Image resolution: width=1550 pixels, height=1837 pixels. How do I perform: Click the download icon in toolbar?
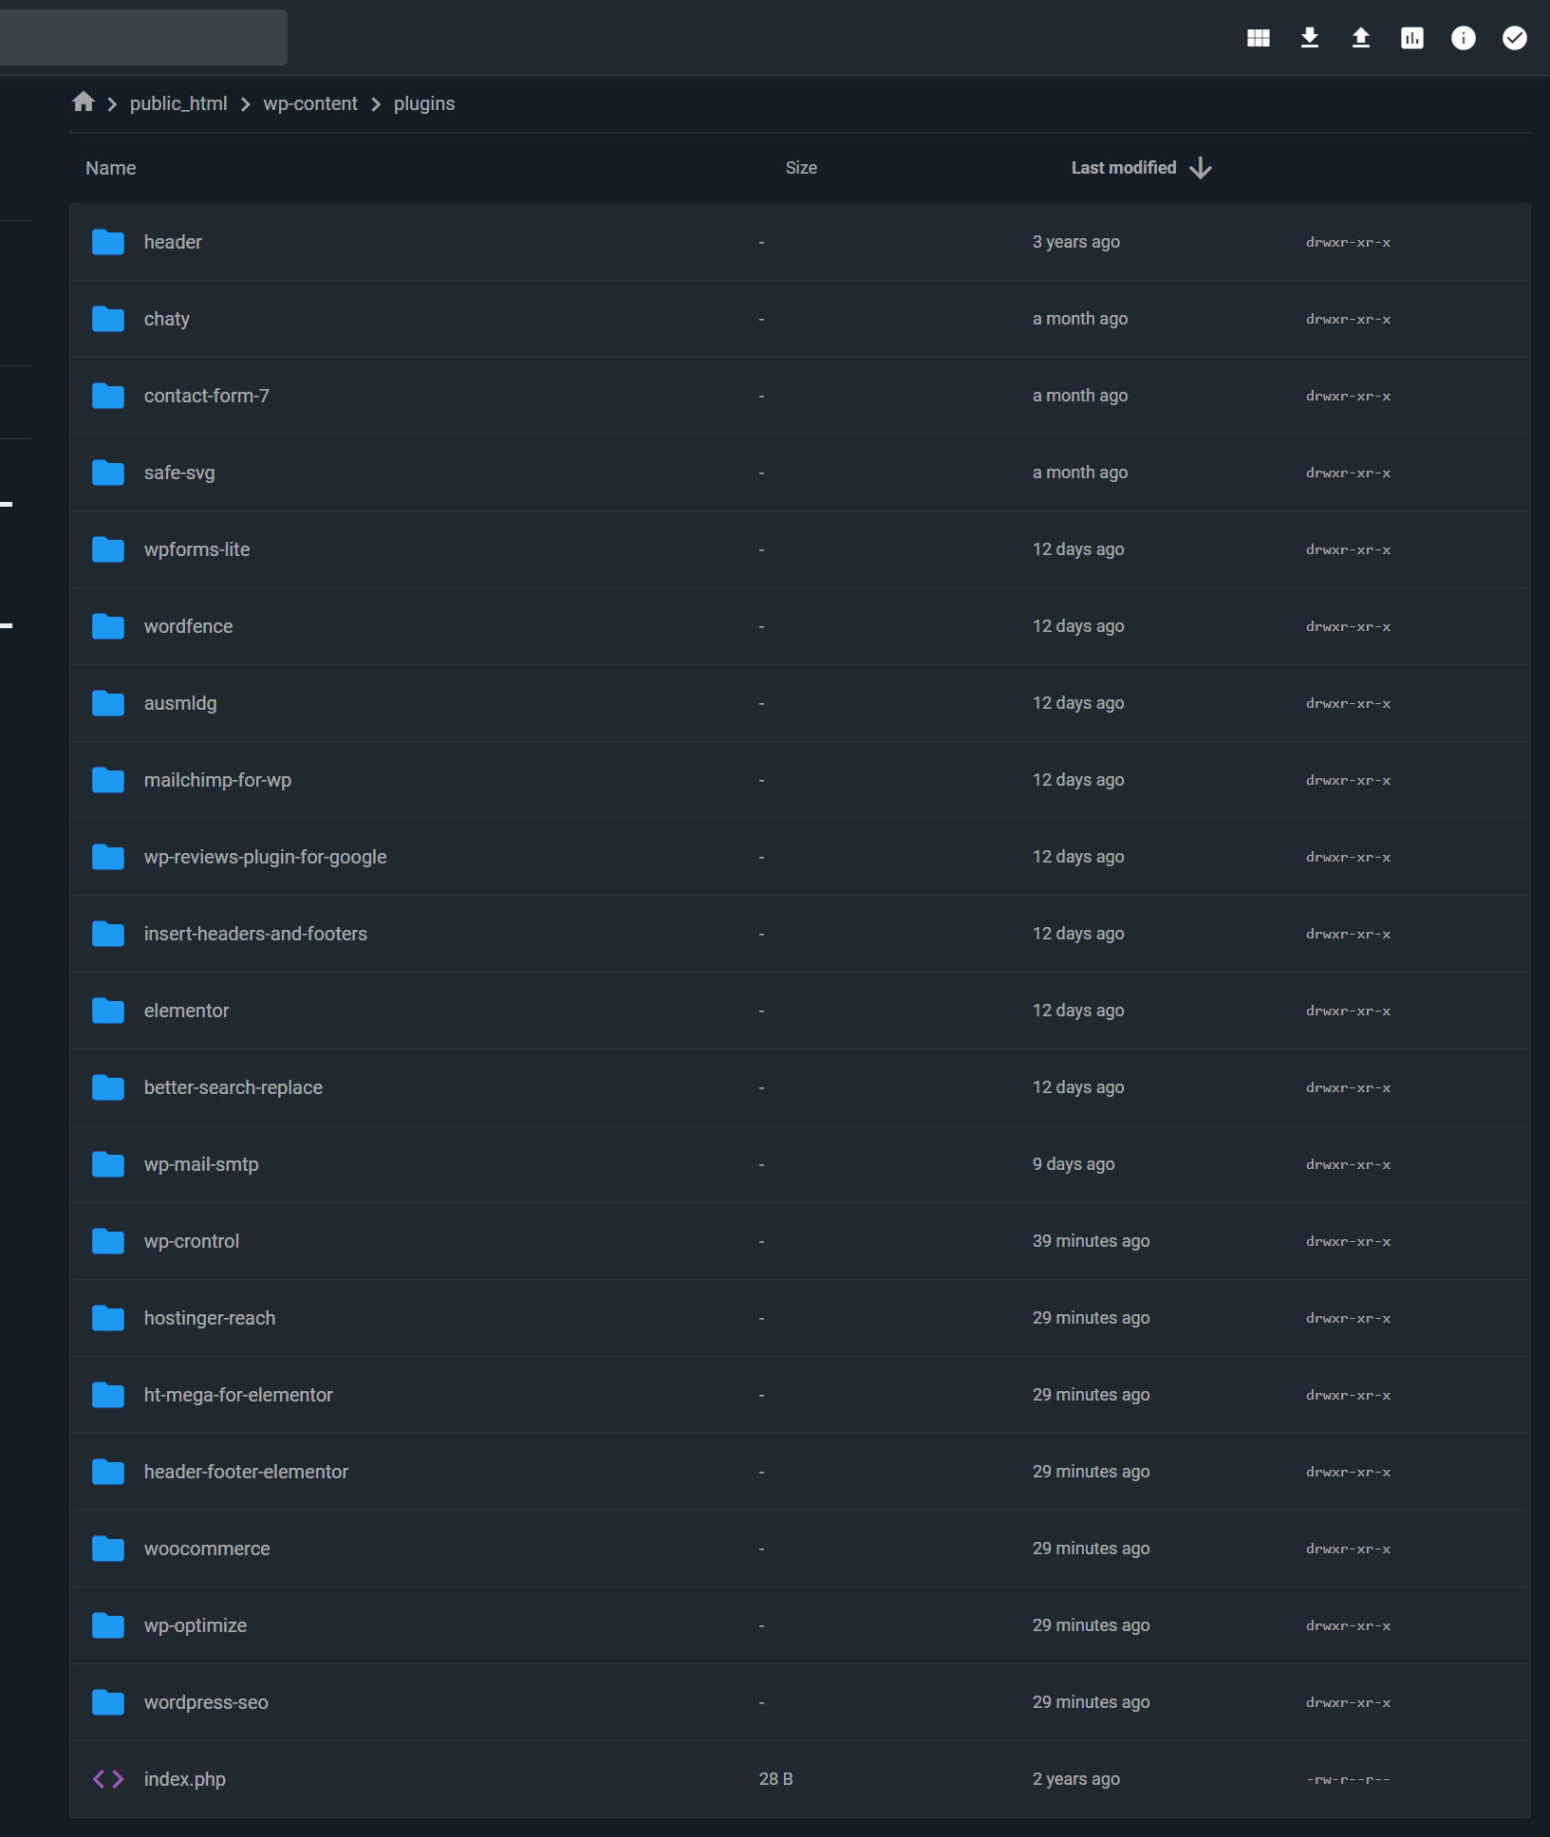[1310, 38]
